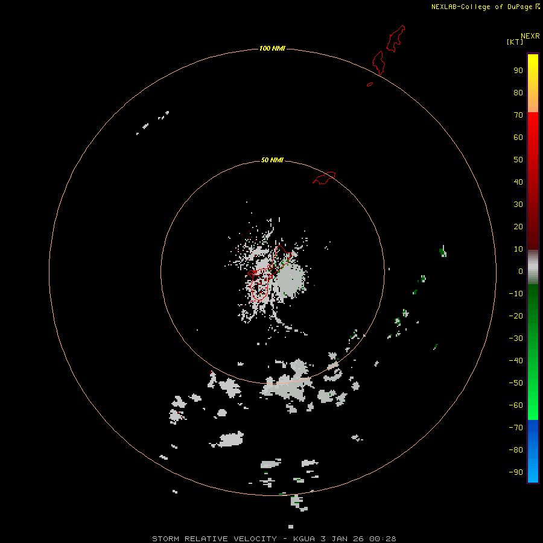The height and width of the screenshot is (543, 543).
Task: Click the 40 value on velocity scale
Action: point(518,182)
